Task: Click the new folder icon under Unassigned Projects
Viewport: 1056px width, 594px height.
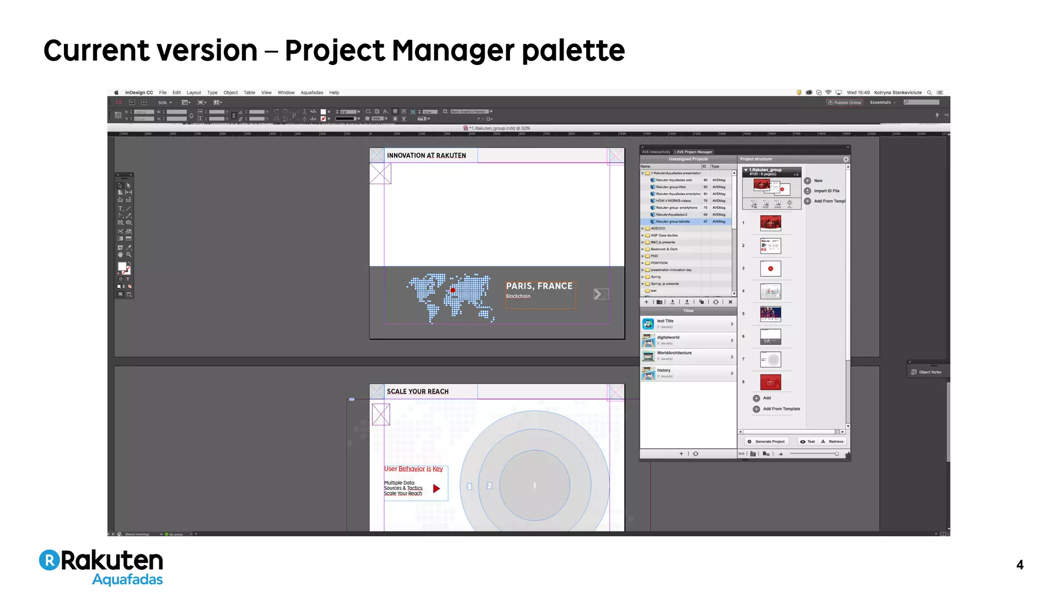Action: (659, 302)
